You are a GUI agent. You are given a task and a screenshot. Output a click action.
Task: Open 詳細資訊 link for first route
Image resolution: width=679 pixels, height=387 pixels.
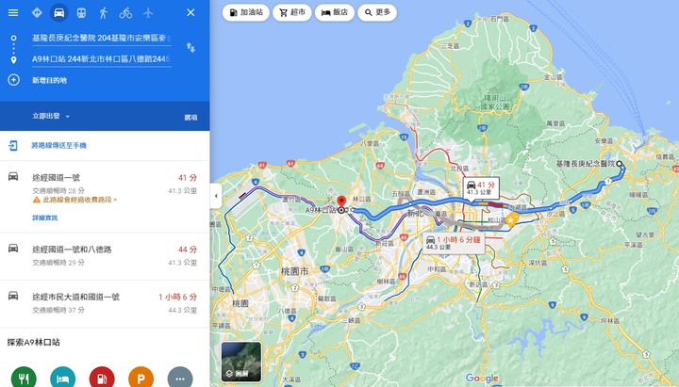point(44,218)
